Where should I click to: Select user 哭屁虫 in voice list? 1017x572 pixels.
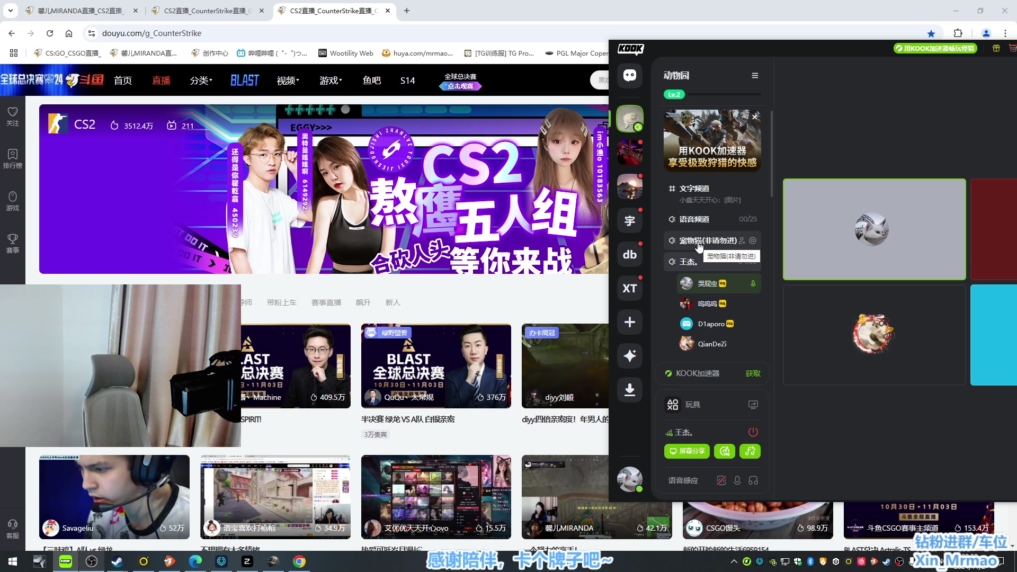click(x=719, y=283)
